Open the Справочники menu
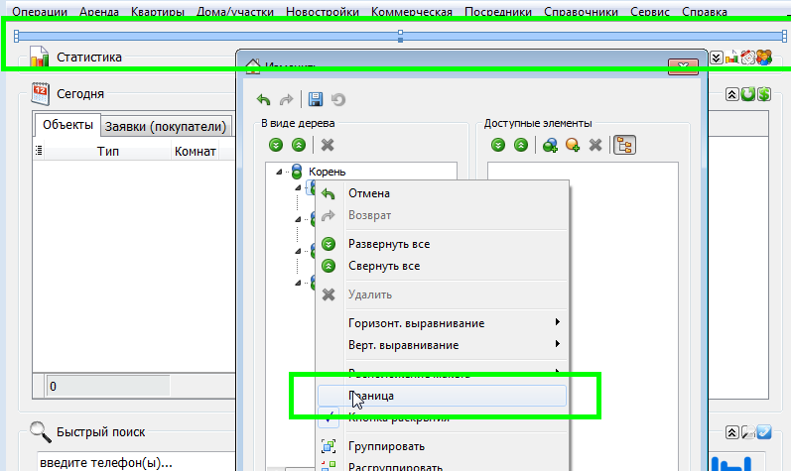This screenshot has width=791, height=471. coord(584,13)
